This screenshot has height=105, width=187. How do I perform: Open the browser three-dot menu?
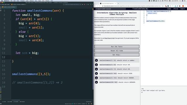click(x=186, y=6)
